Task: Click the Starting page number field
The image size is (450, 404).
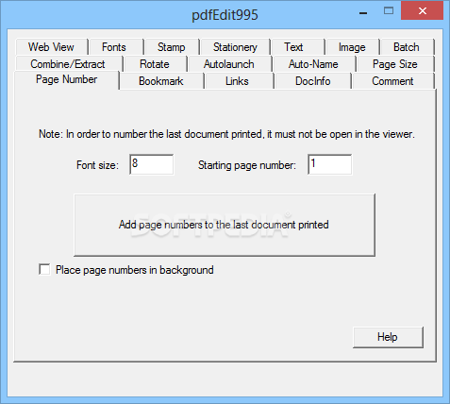Action: [x=330, y=164]
